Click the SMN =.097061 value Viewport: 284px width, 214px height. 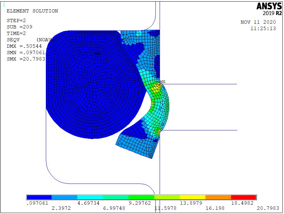coord(26,53)
